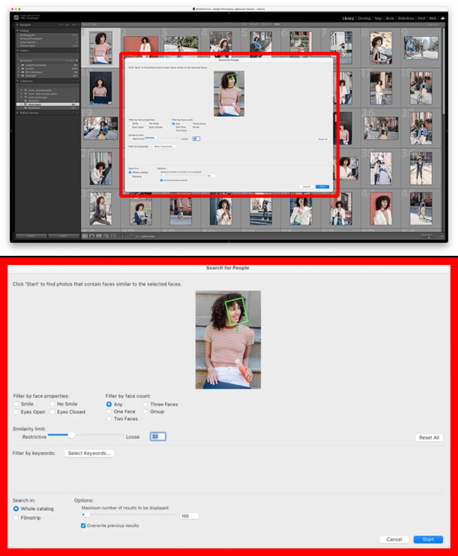Expand the Publish Services panel
Screen dimensions: 458x556
click(x=18, y=112)
